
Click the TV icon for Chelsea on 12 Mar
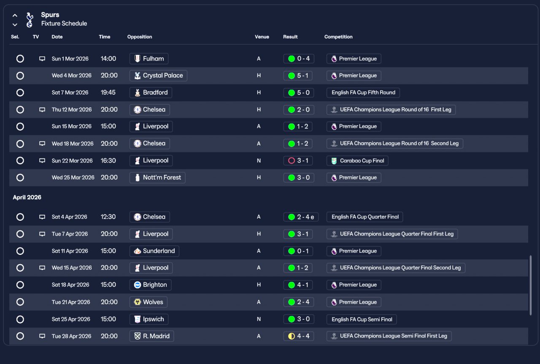point(42,110)
